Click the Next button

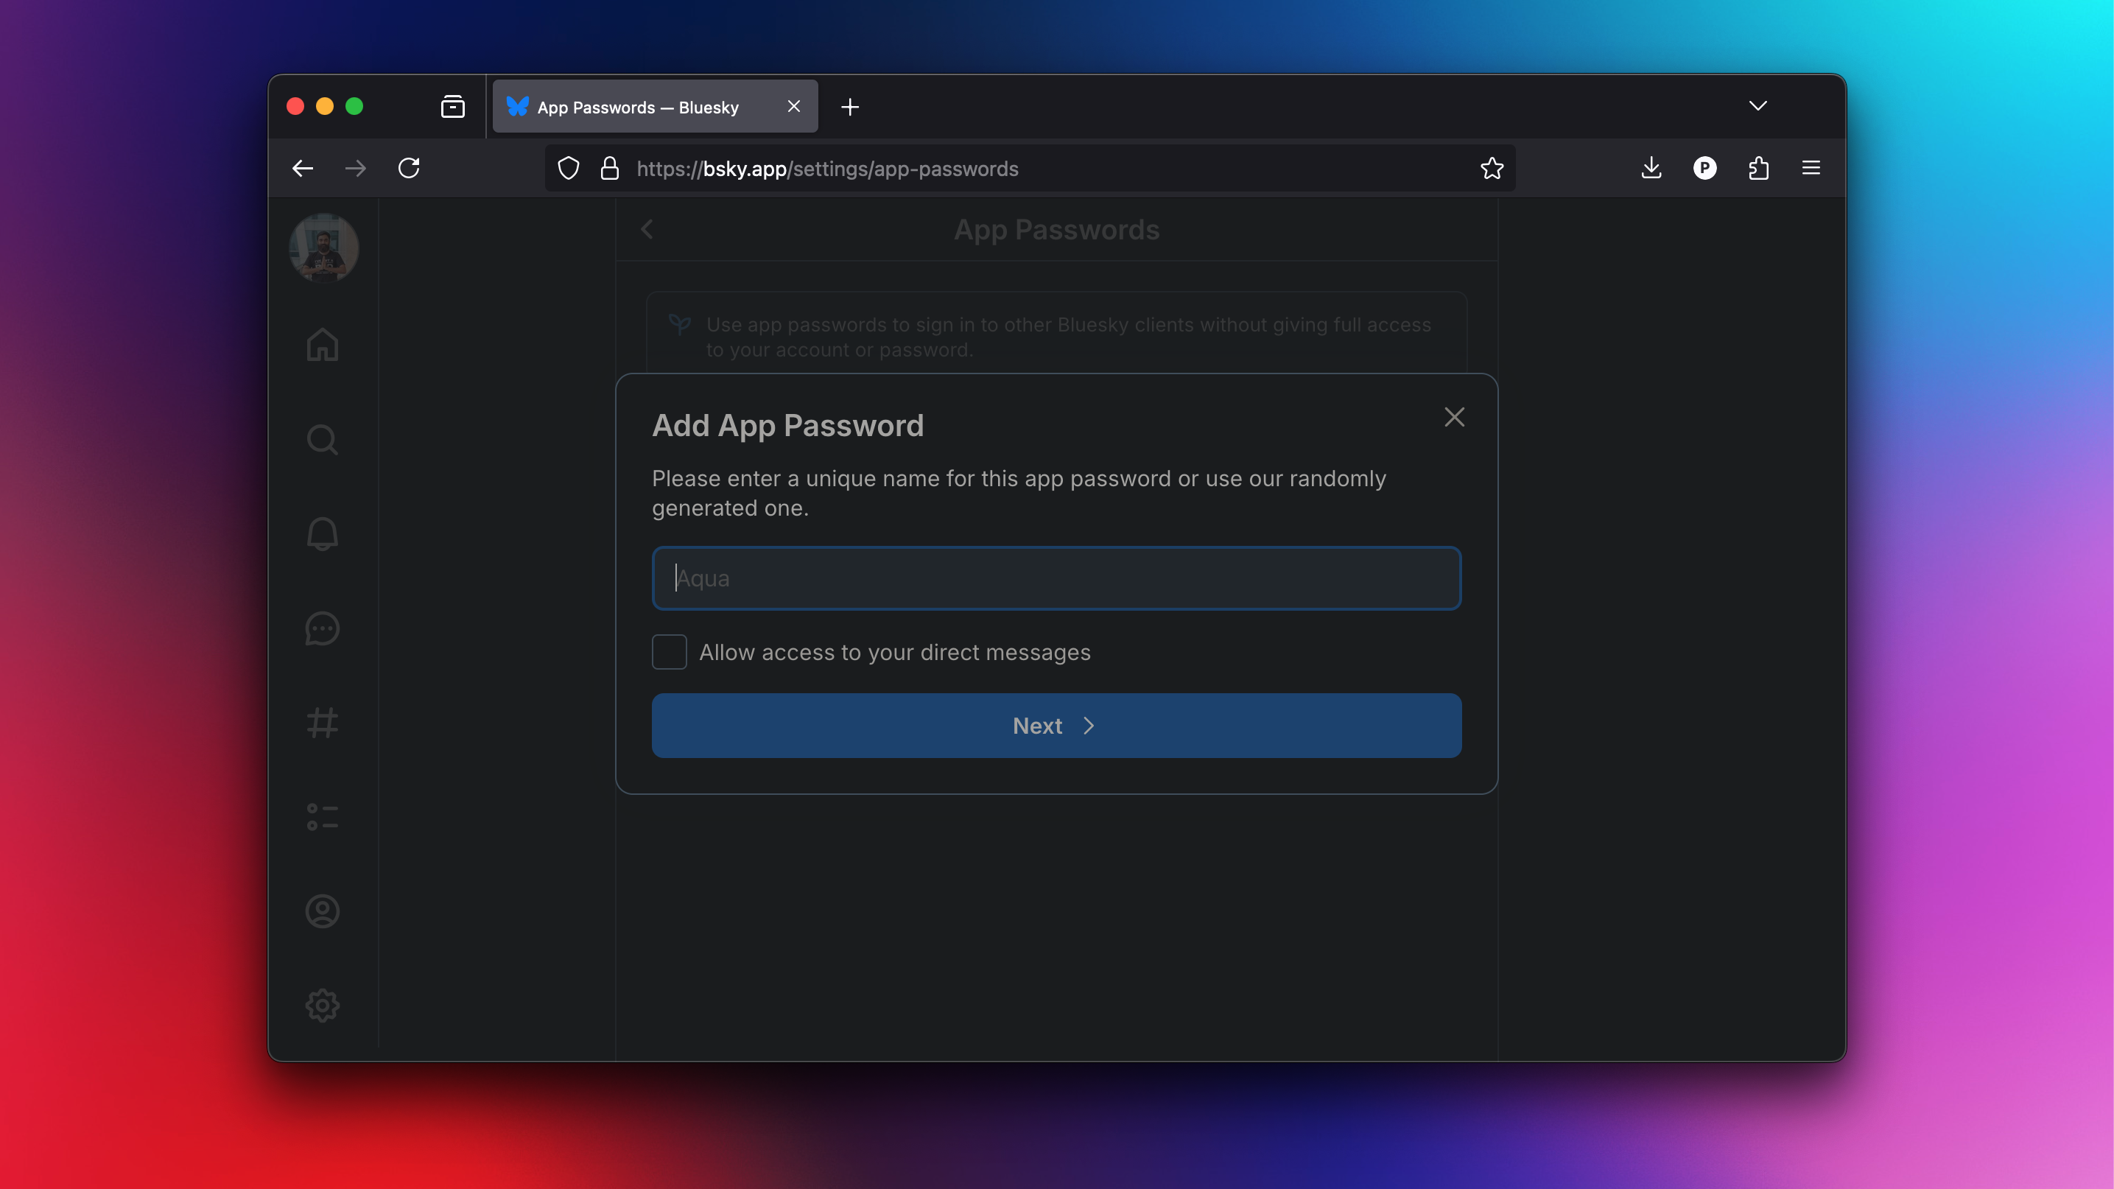[x=1057, y=724]
